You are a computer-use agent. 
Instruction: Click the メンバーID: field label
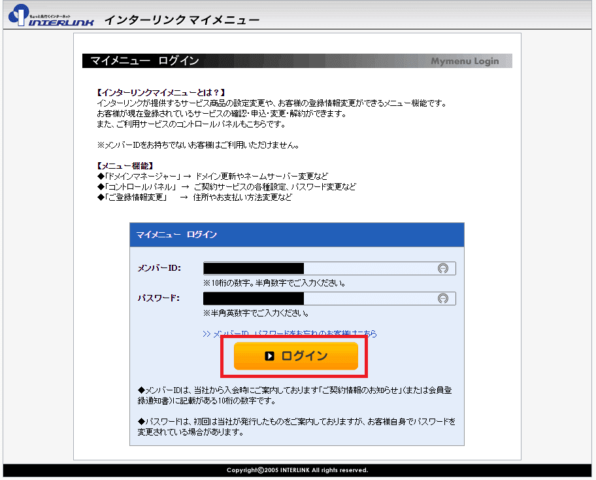[159, 268]
